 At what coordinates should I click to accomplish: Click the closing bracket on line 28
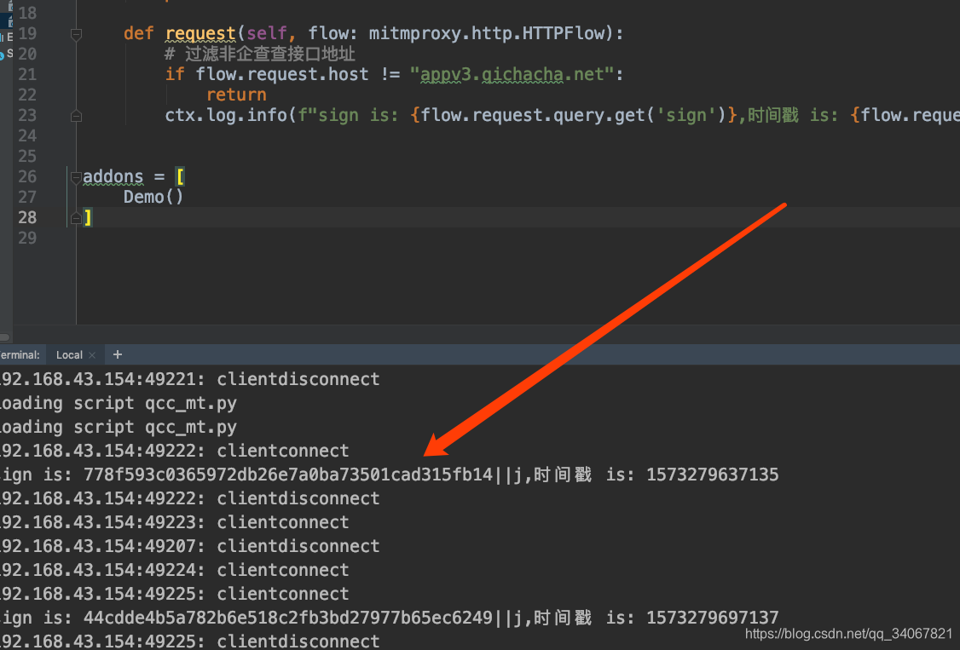click(88, 218)
